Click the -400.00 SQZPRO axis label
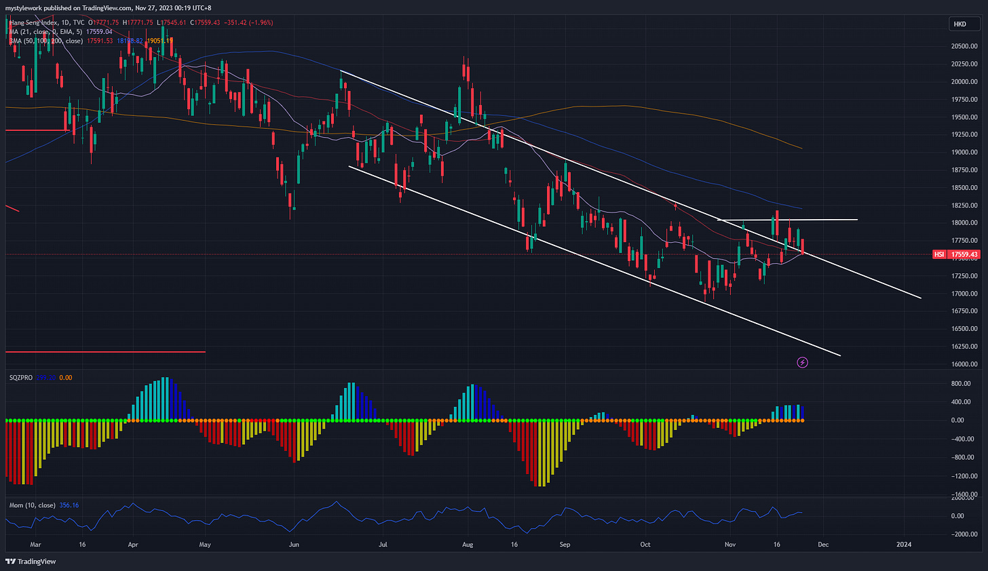The height and width of the screenshot is (571, 988). [x=963, y=439]
